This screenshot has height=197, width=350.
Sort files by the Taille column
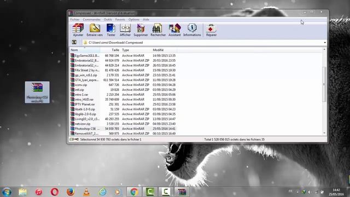coord(110,50)
